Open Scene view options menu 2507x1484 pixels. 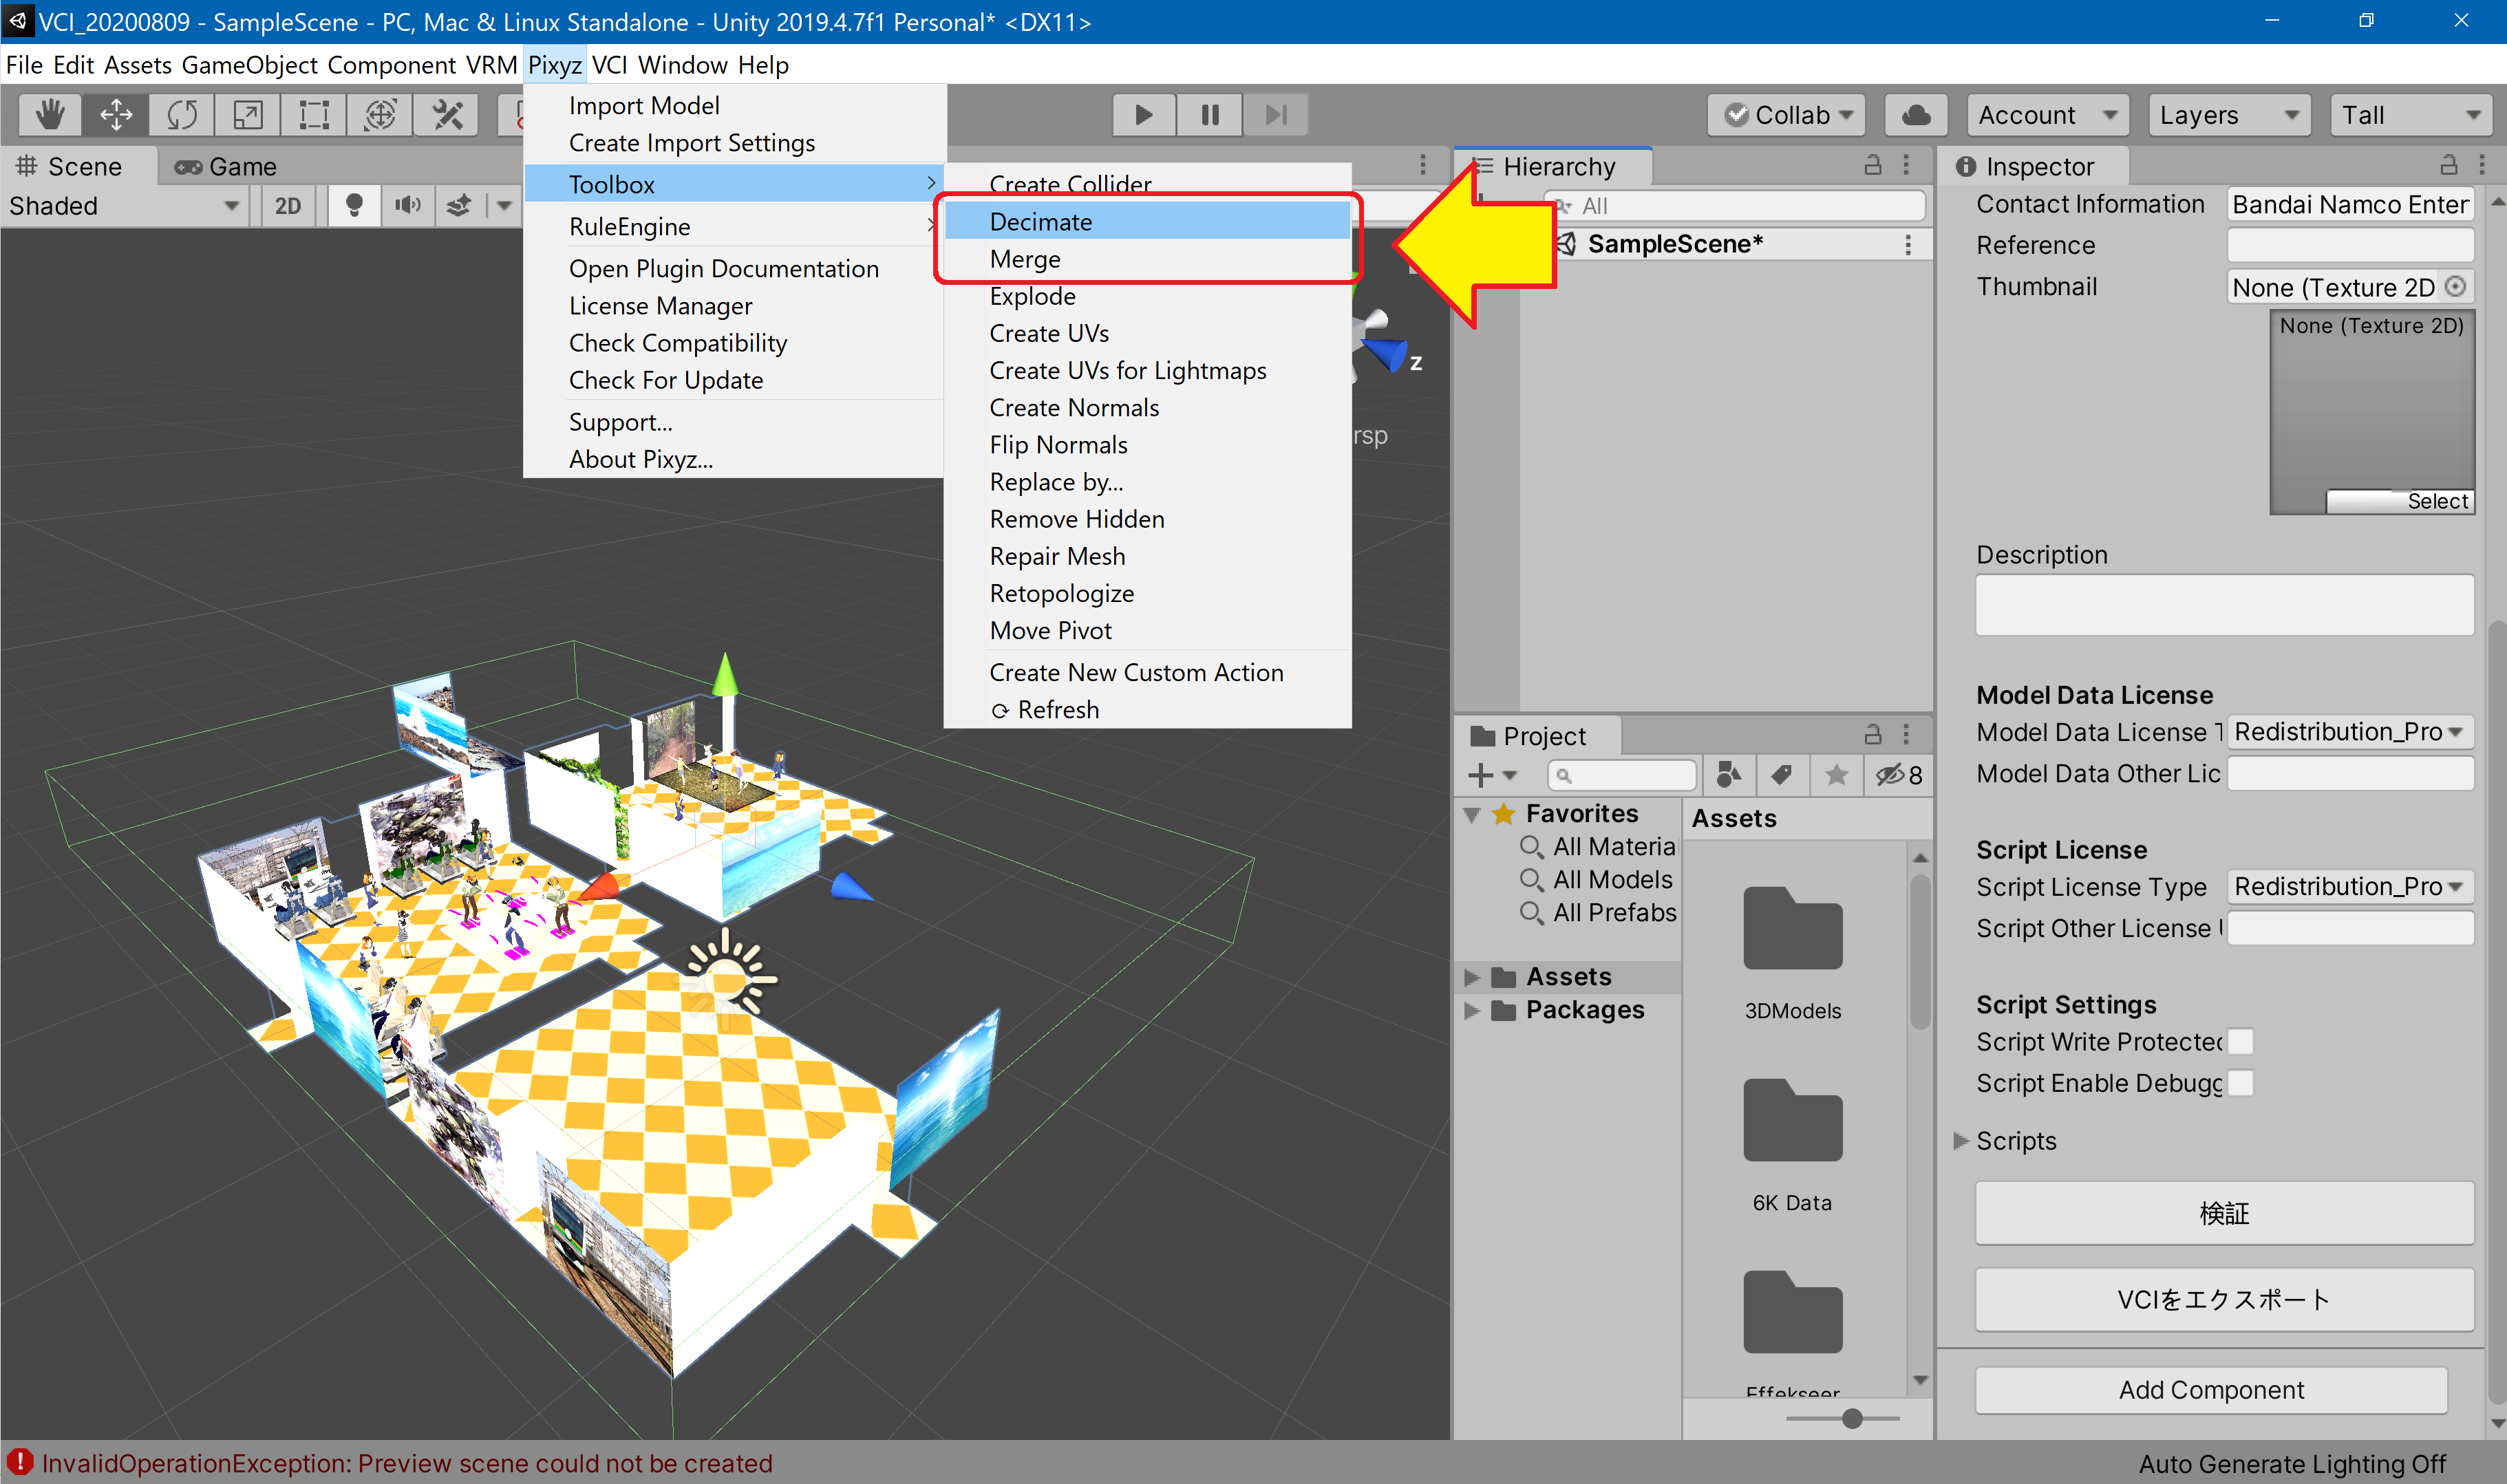pos(1423,165)
